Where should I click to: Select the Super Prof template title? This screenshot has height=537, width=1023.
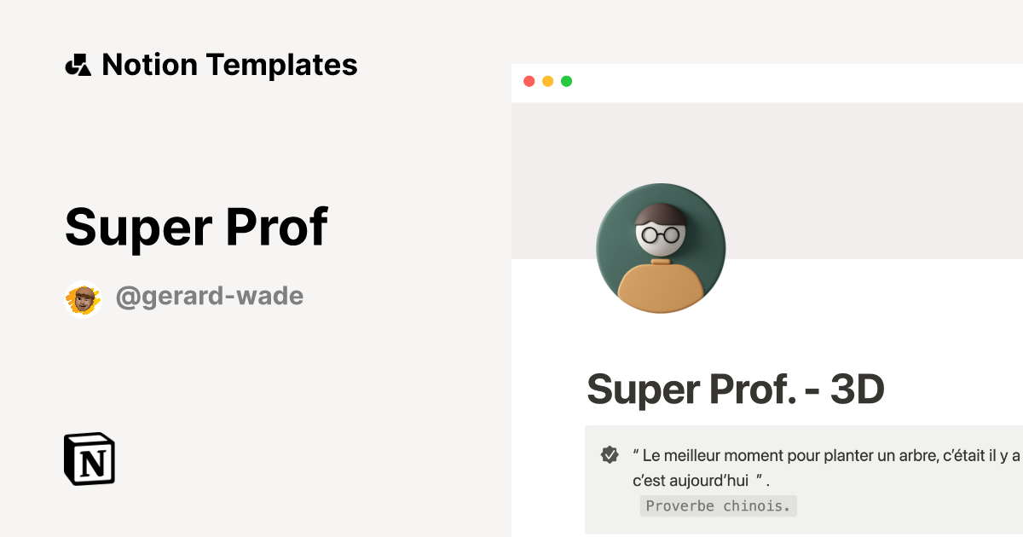click(196, 226)
